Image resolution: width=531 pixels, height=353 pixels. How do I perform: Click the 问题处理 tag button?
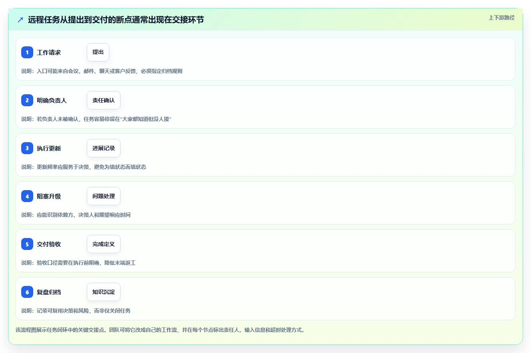pos(104,196)
